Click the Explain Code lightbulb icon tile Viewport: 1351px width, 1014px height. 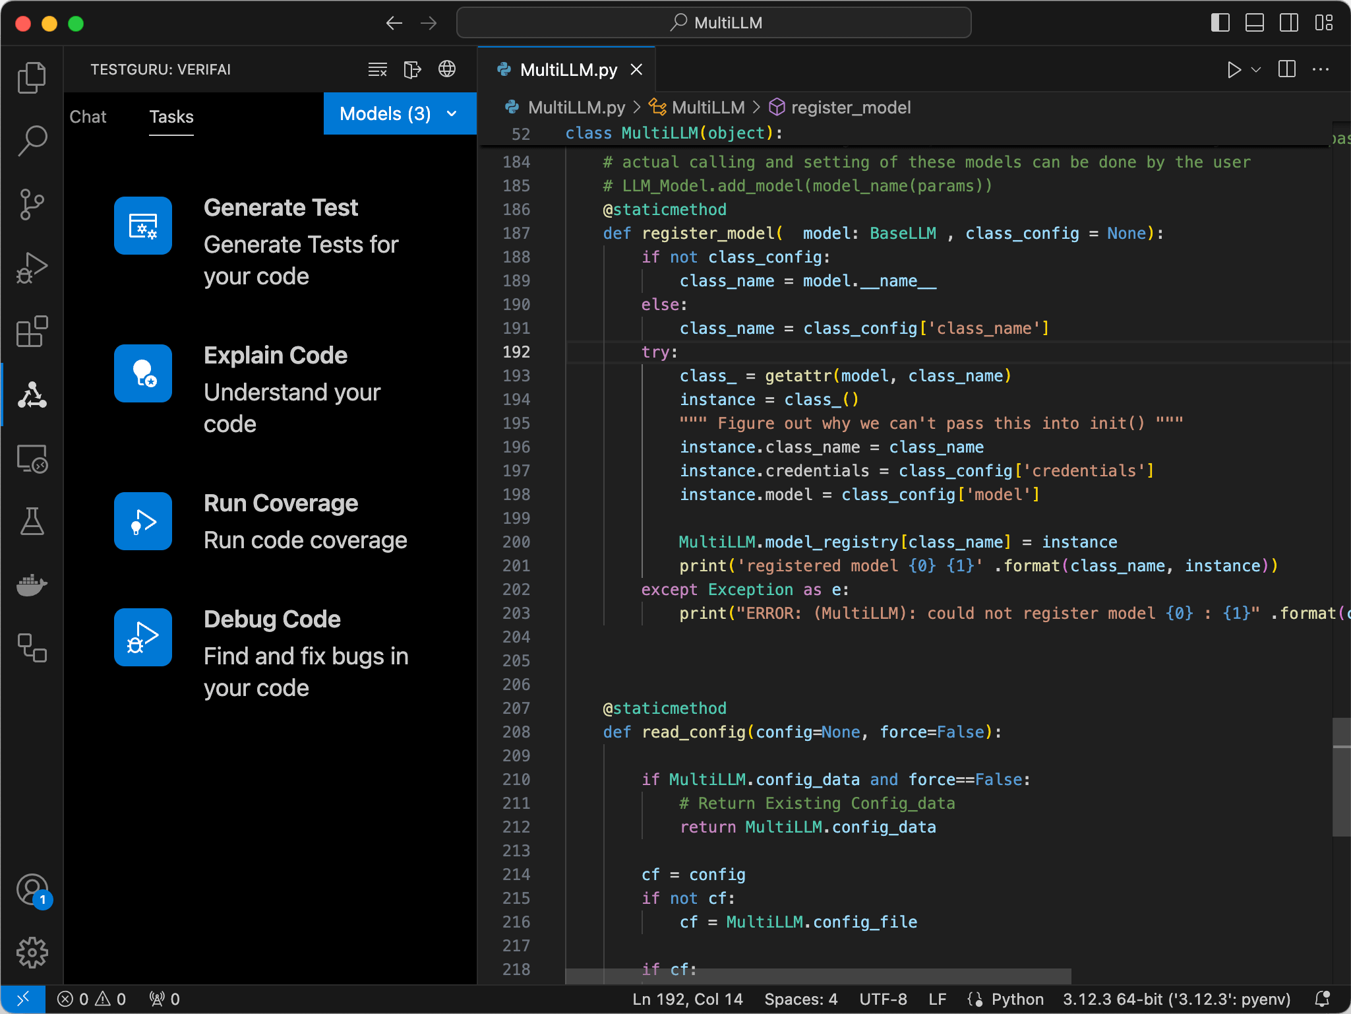[x=143, y=373]
